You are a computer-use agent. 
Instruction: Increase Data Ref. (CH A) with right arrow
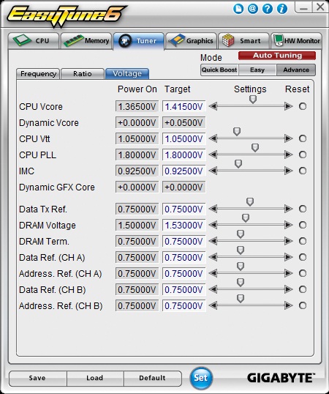[289, 257]
